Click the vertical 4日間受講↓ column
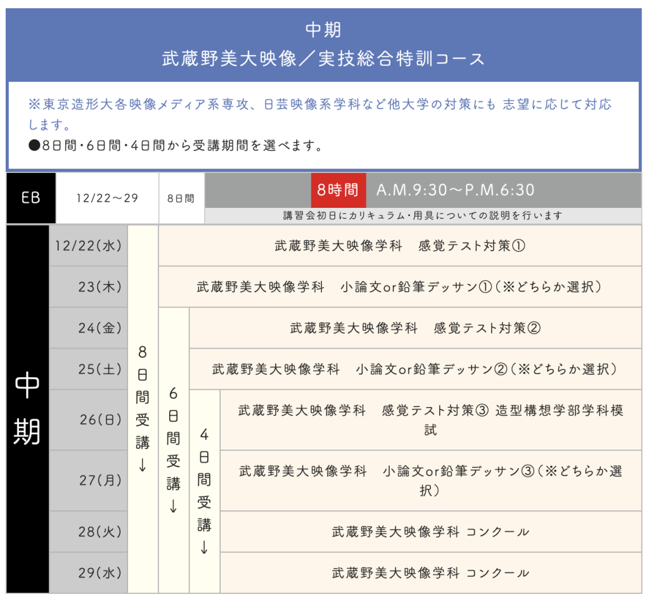Image resolution: width=649 pixels, height=601 pixels. tap(205, 491)
